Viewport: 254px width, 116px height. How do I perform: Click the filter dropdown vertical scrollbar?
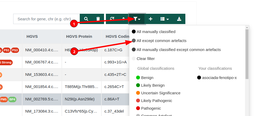[x=247, y=54]
